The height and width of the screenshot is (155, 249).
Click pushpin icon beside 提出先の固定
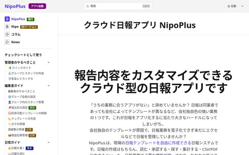point(9,108)
